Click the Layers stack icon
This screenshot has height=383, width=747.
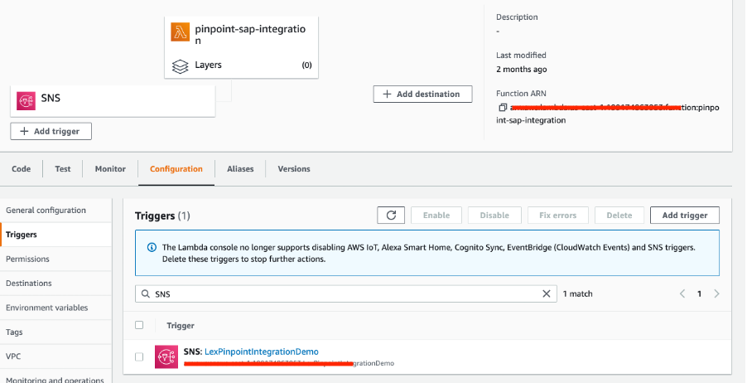[180, 66]
